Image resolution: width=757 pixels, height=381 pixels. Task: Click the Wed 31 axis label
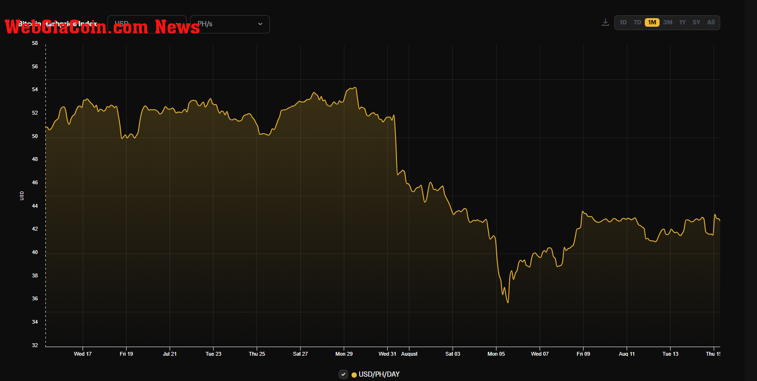(x=387, y=354)
